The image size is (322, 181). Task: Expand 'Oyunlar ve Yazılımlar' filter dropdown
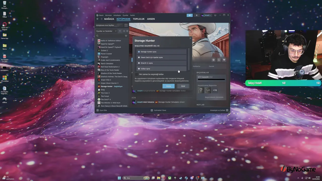click(x=106, y=31)
